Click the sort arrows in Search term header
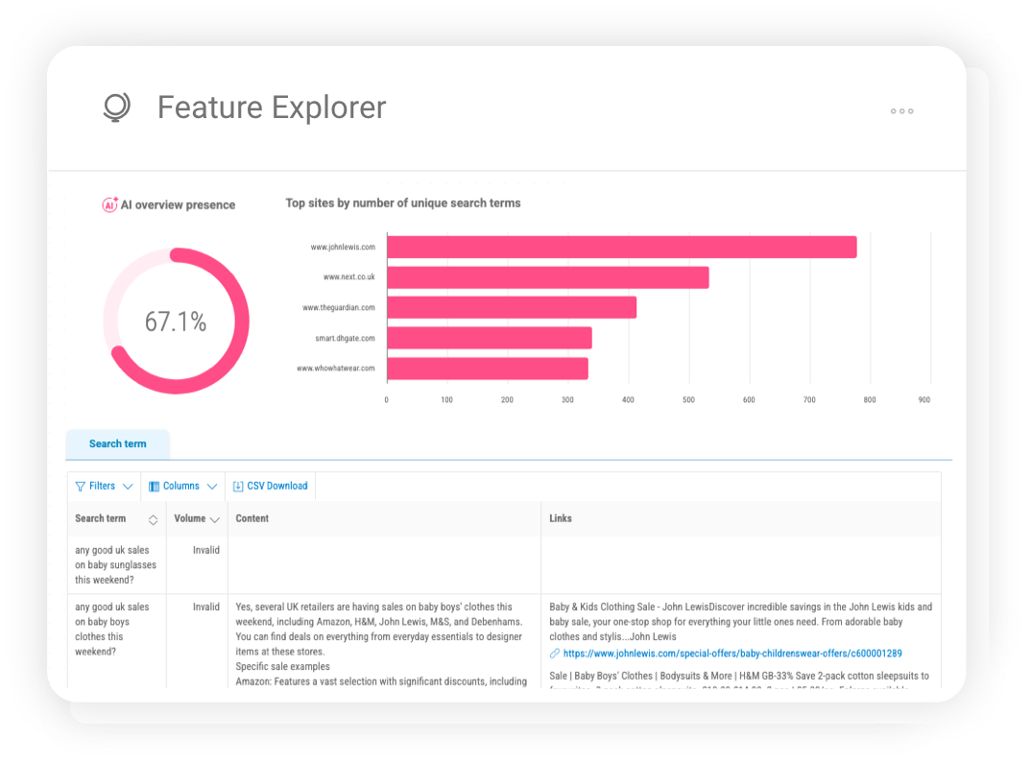 [153, 518]
